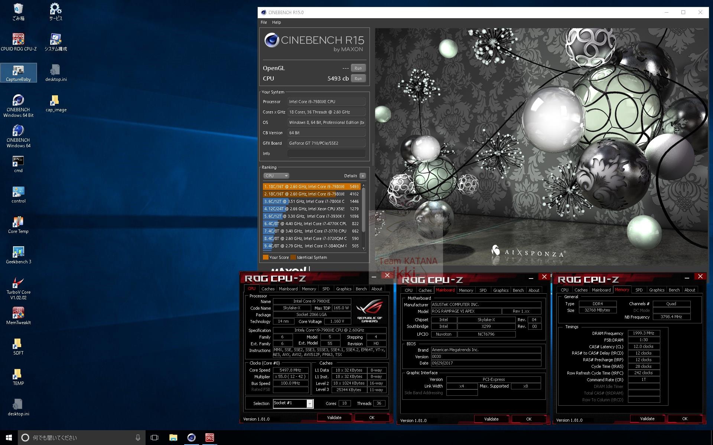Open Bench tab in the right CPU-Z window
Image resolution: width=713 pixels, height=445 pixels.
coord(674,290)
